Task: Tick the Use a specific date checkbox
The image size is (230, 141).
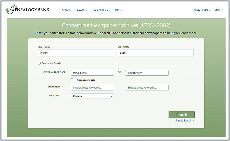Action: (72, 80)
